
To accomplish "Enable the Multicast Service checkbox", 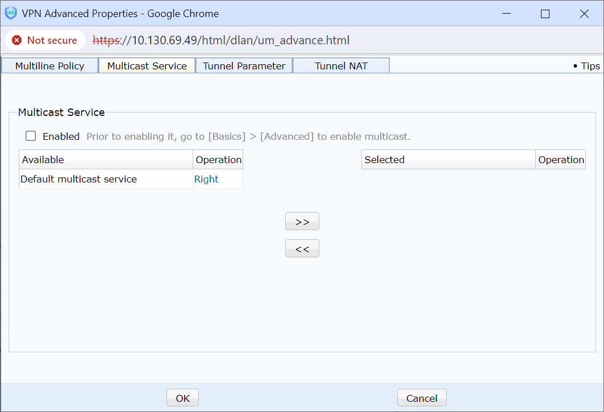I will [31, 136].
